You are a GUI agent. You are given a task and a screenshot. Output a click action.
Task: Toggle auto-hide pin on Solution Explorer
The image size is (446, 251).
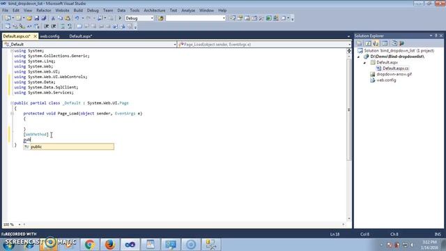[x=436, y=36]
